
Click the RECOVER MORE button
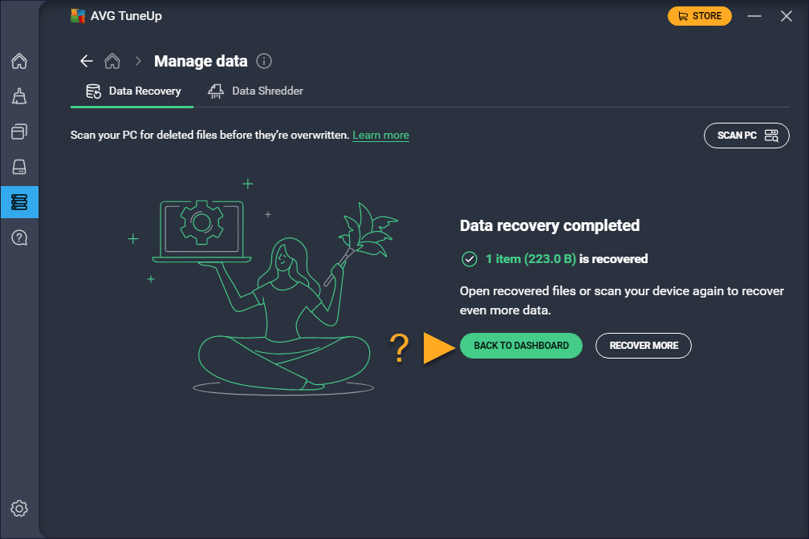(x=644, y=346)
